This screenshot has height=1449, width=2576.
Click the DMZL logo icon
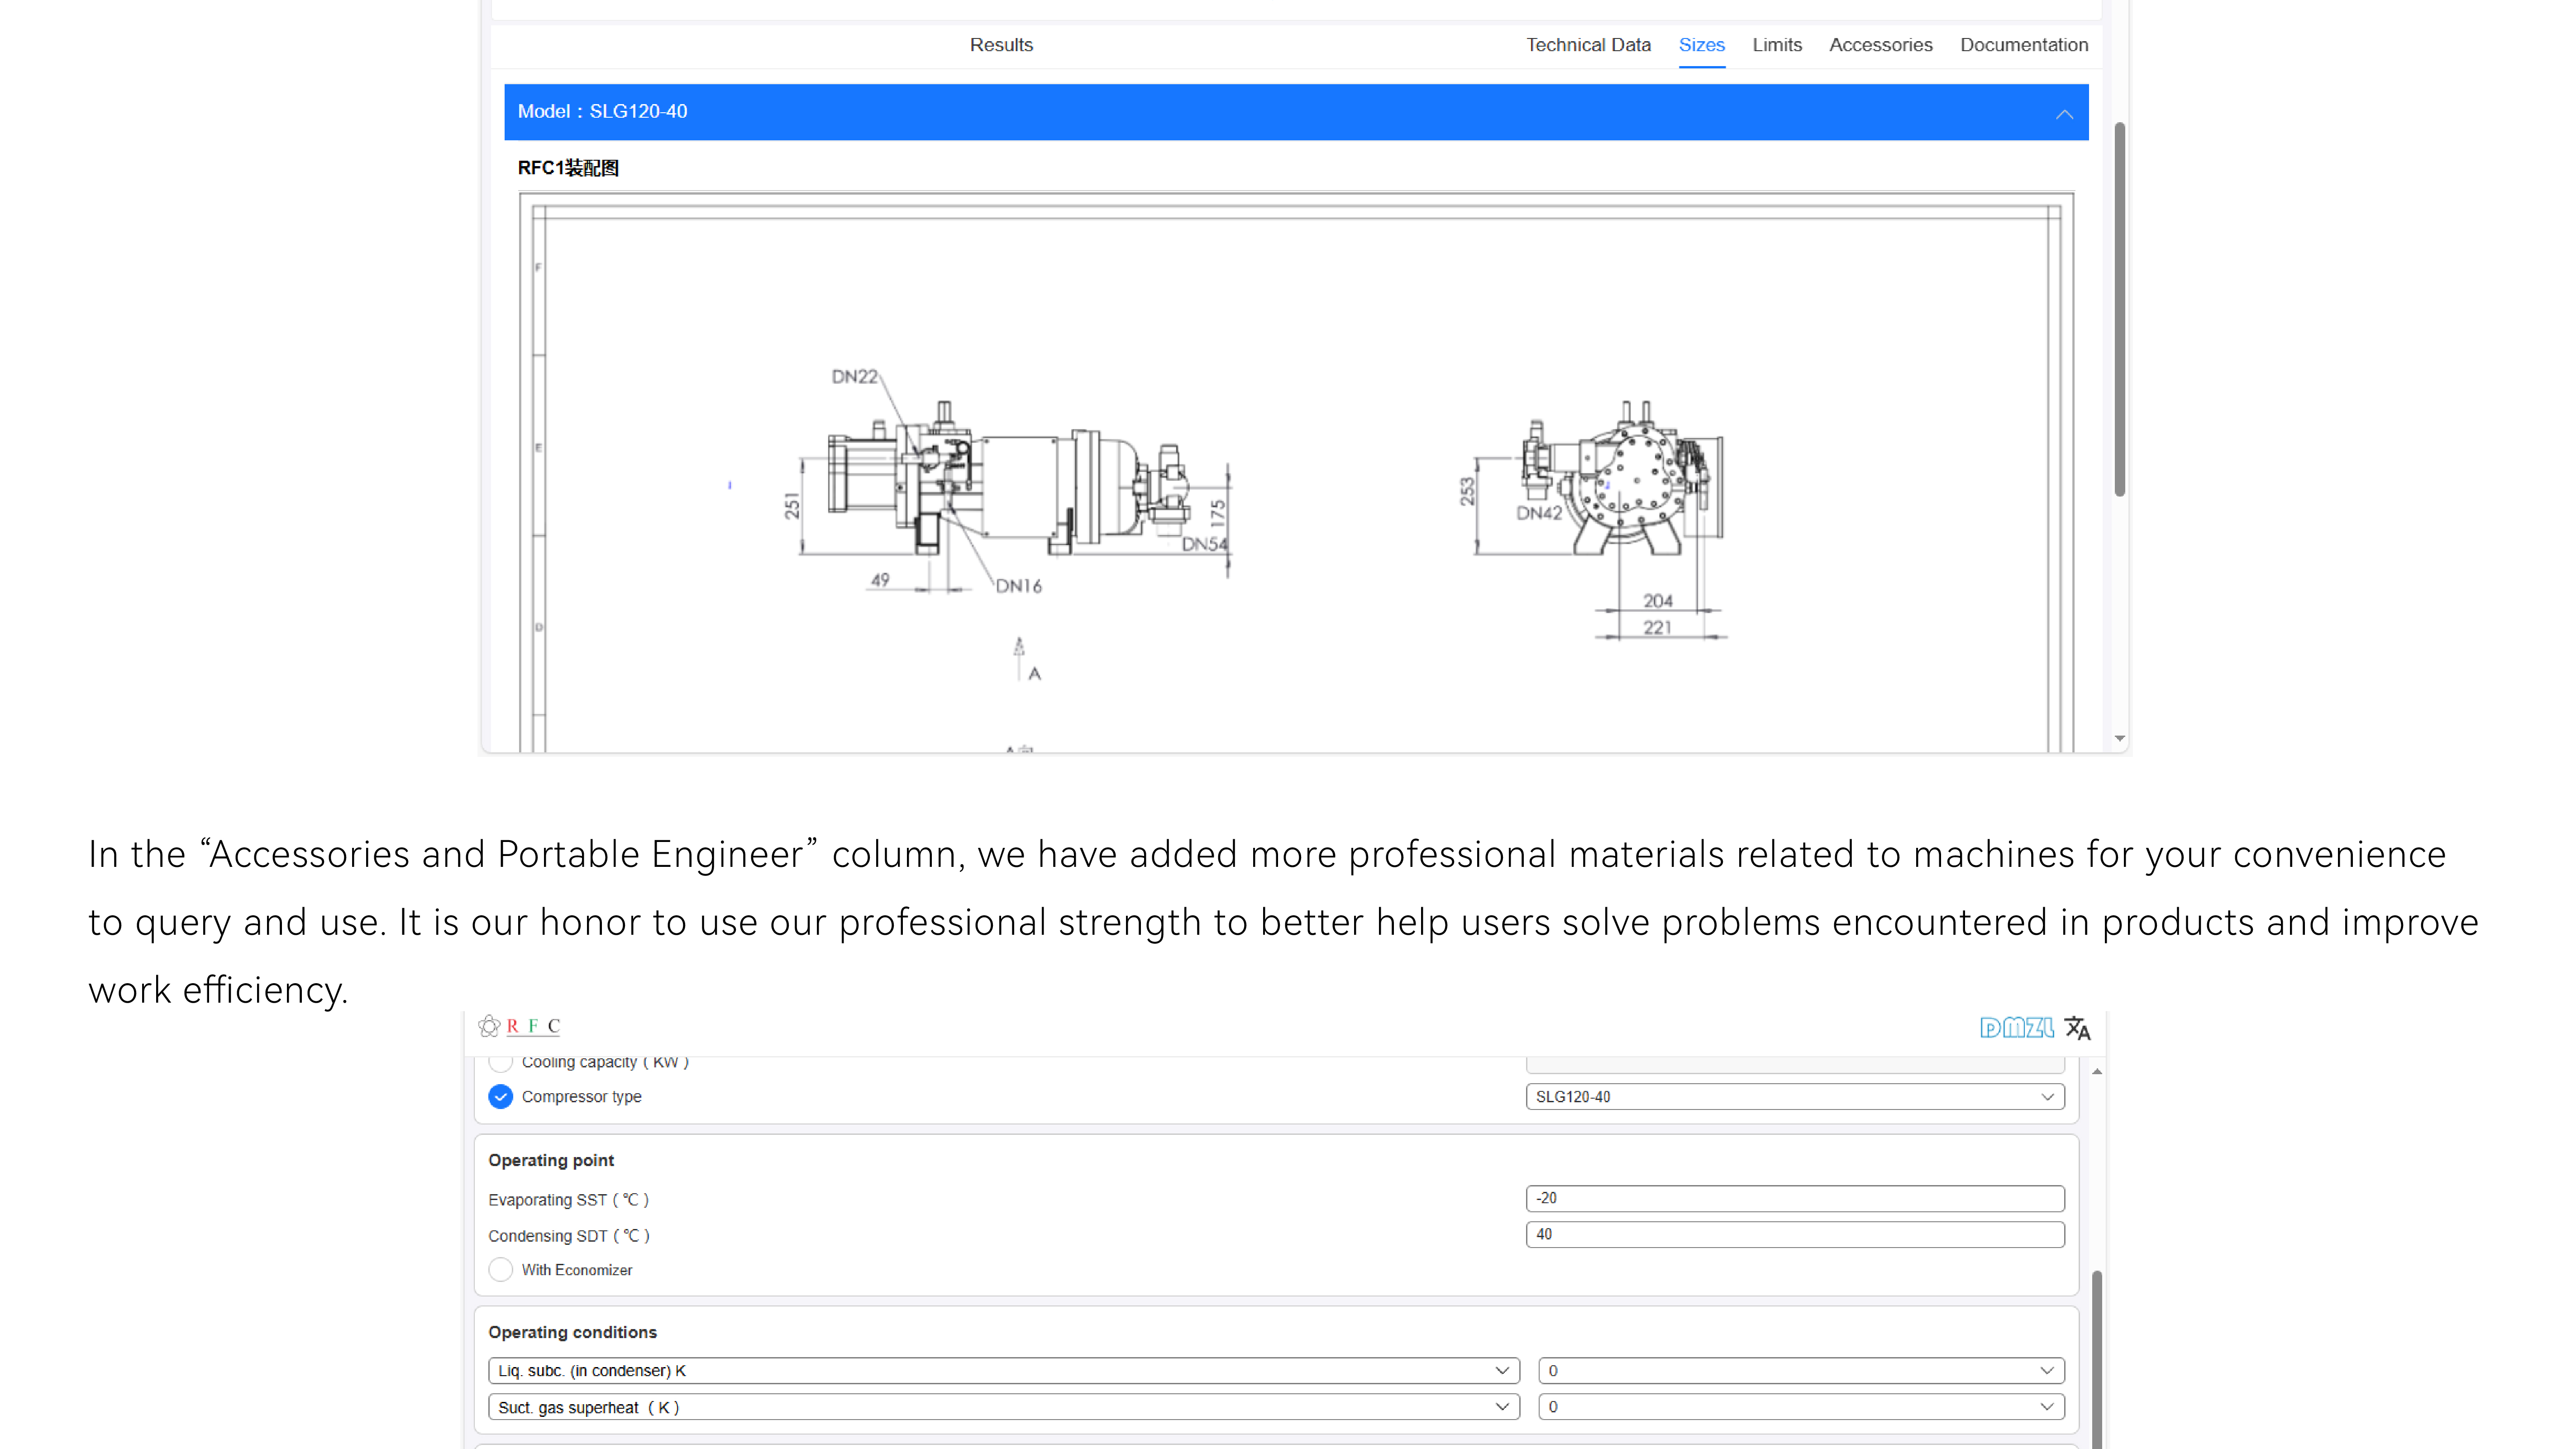(2016, 1027)
